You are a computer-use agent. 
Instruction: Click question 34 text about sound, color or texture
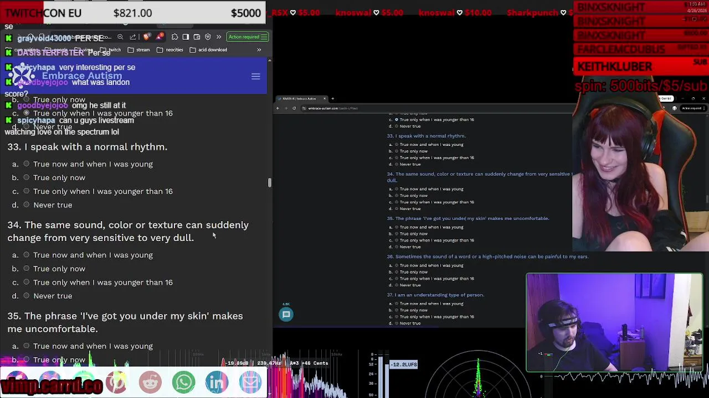tap(128, 231)
